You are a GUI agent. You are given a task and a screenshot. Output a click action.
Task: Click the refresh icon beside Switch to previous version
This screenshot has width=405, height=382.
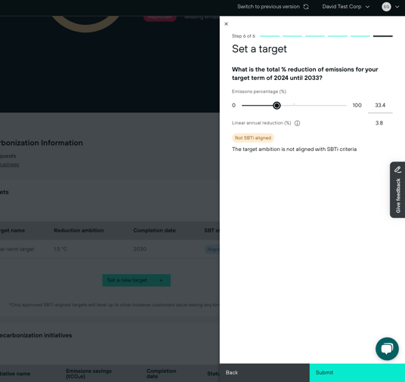pos(306,7)
